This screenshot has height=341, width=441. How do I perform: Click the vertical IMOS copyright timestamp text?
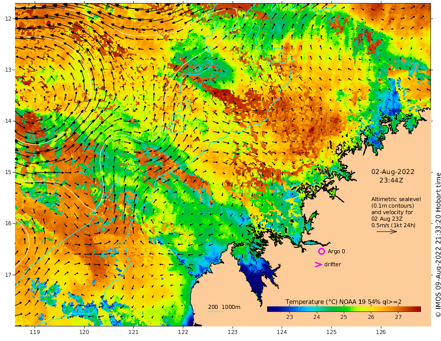coord(437,245)
